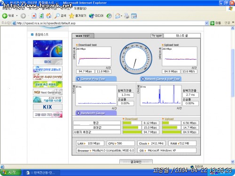
Task: Open Search via magnifying glass icon
Action: pyautogui.click(x=57, y=15)
